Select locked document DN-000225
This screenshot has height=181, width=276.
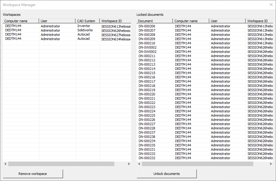[x=205, y=115]
